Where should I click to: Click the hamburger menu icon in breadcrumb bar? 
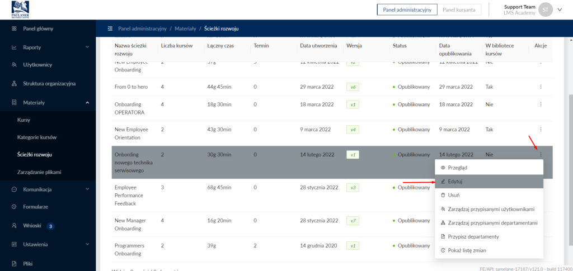click(110, 28)
